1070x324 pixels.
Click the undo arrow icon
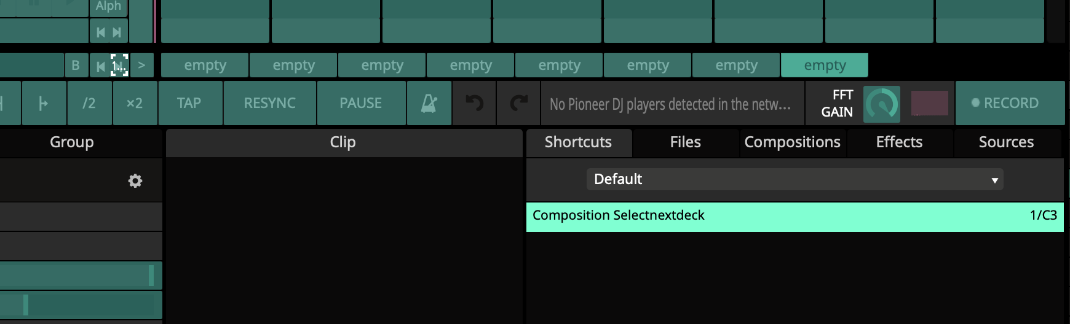pos(474,103)
